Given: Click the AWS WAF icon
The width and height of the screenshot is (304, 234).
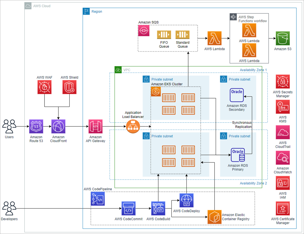Looking at the screenshot, I should click(45, 87).
